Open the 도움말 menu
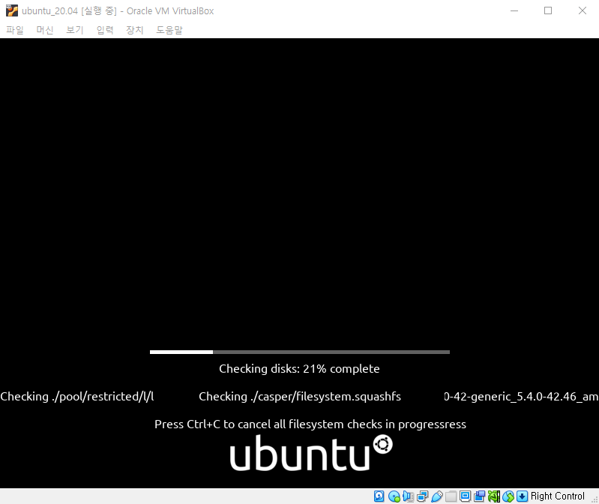This screenshot has width=599, height=504. [x=169, y=30]
